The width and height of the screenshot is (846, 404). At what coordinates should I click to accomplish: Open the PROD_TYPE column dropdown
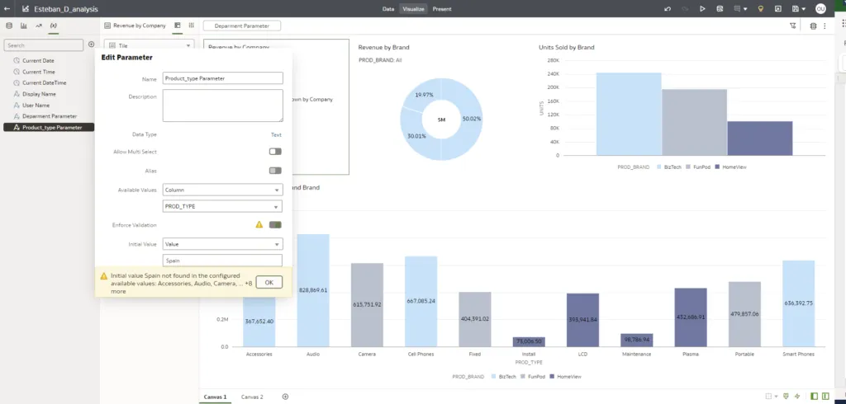pos(223,206)
